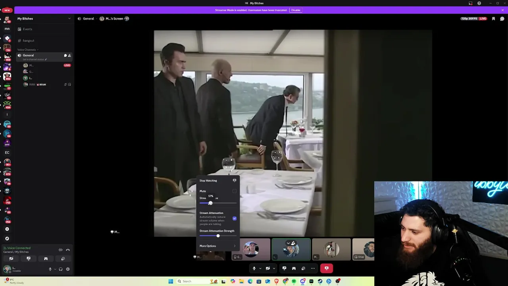Open noise suppression waveform icon in voice panel
508x286 pixels.
(x=61, y=250)
